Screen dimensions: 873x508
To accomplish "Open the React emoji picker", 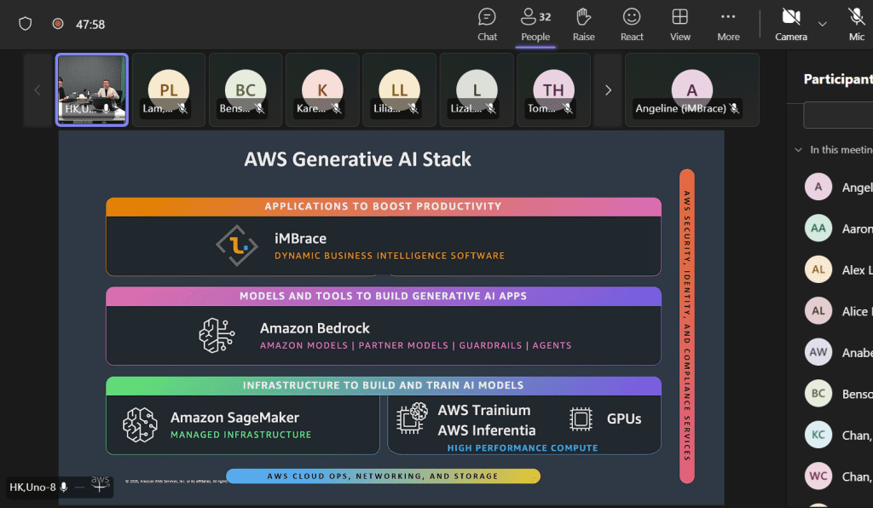I will pos(632,24).
